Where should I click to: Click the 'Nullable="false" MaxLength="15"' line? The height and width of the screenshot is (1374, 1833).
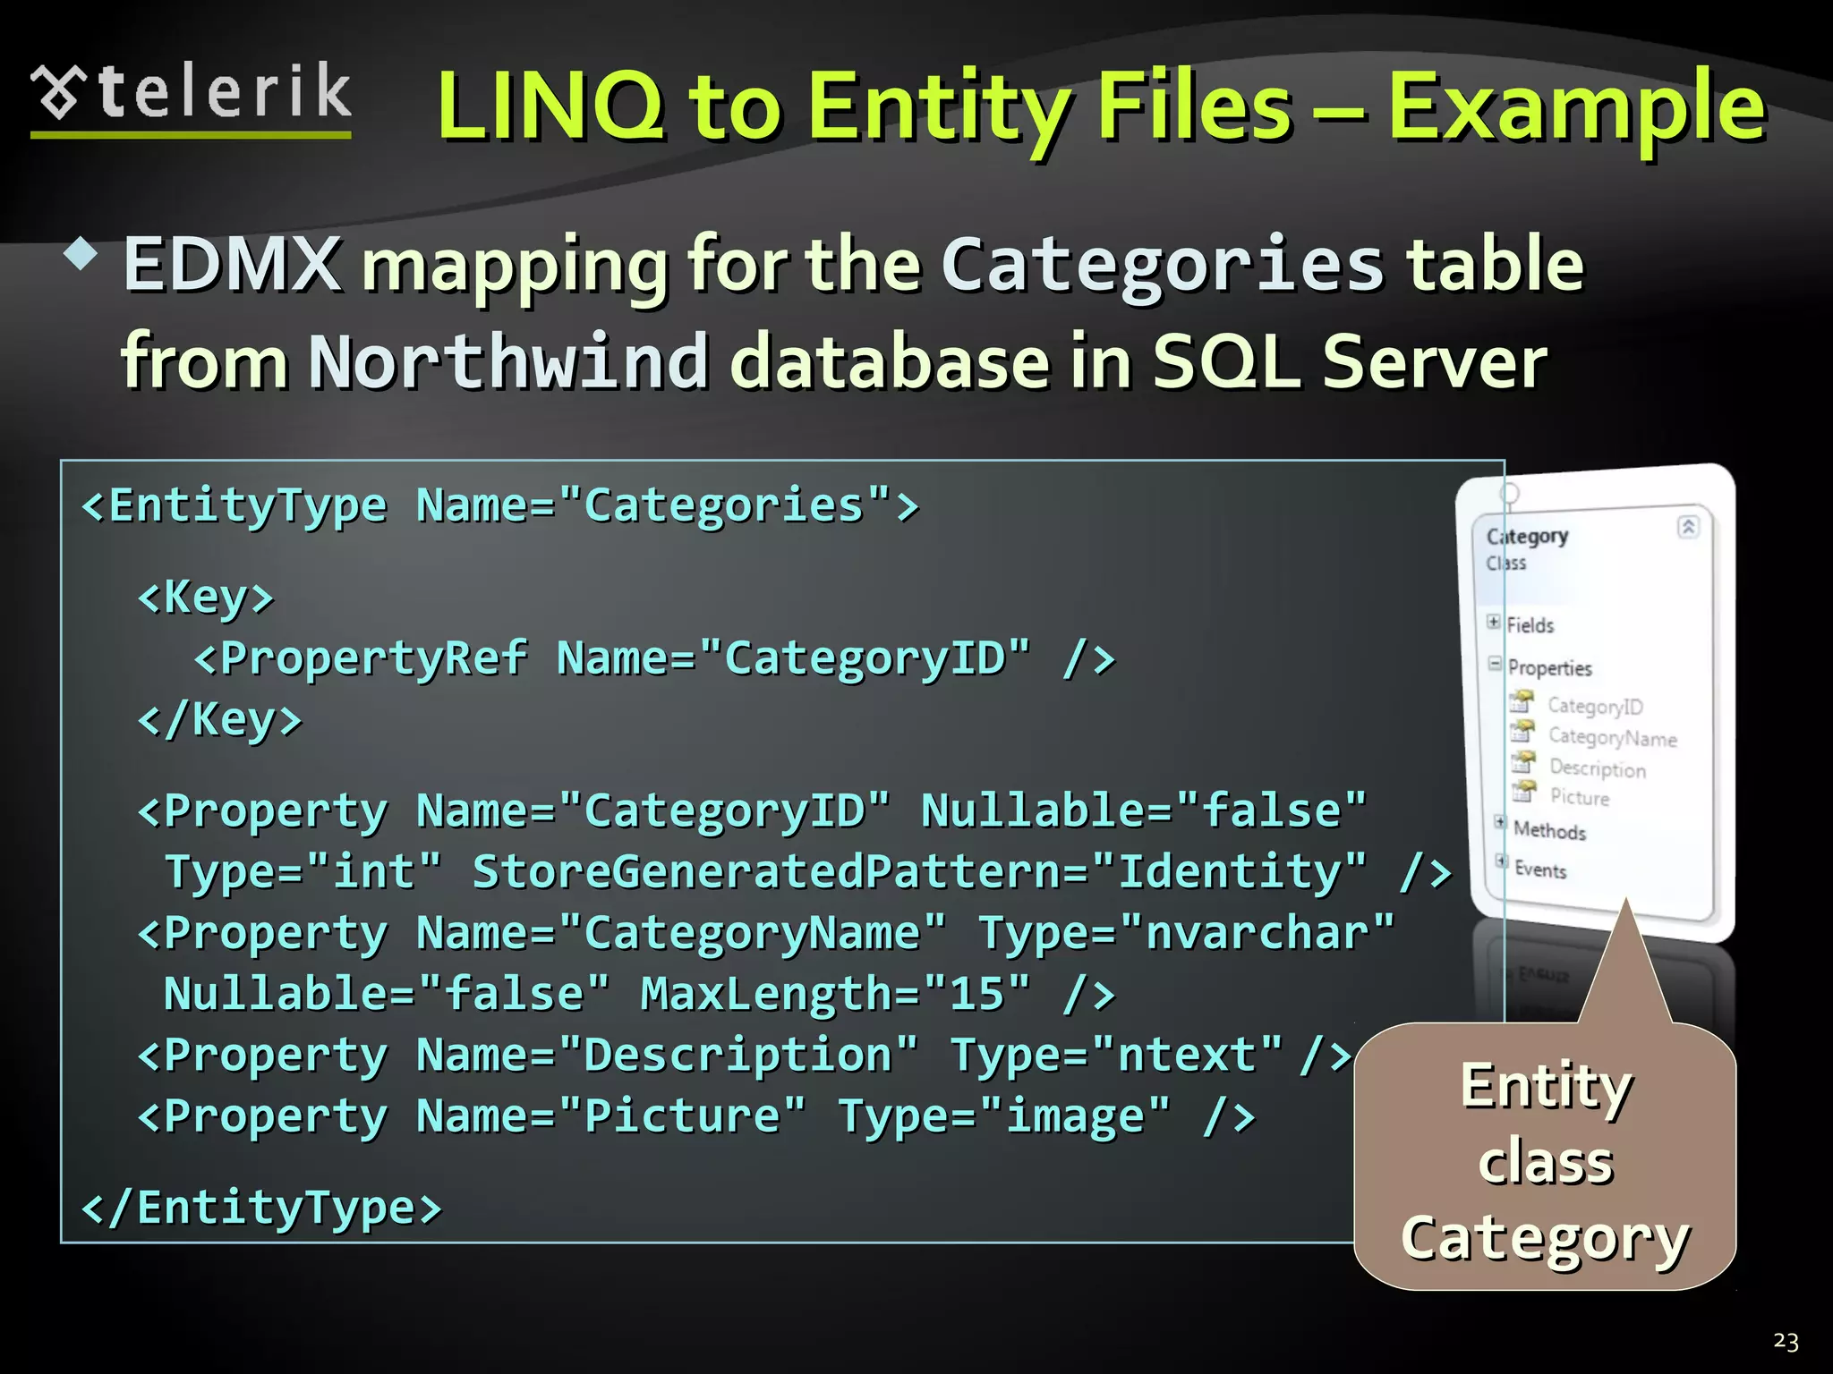(640, 995)
